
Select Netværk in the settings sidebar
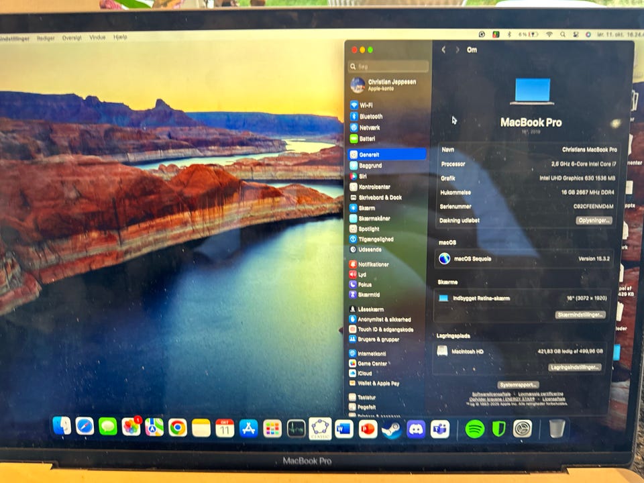pyautogui.click(x=365, y=127)
